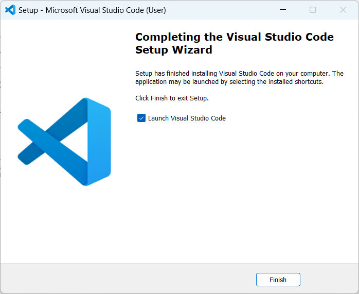This screenshot has width=359, height=294.
Task: Click the "application may be launched" text line
Action: pos(229,81)
